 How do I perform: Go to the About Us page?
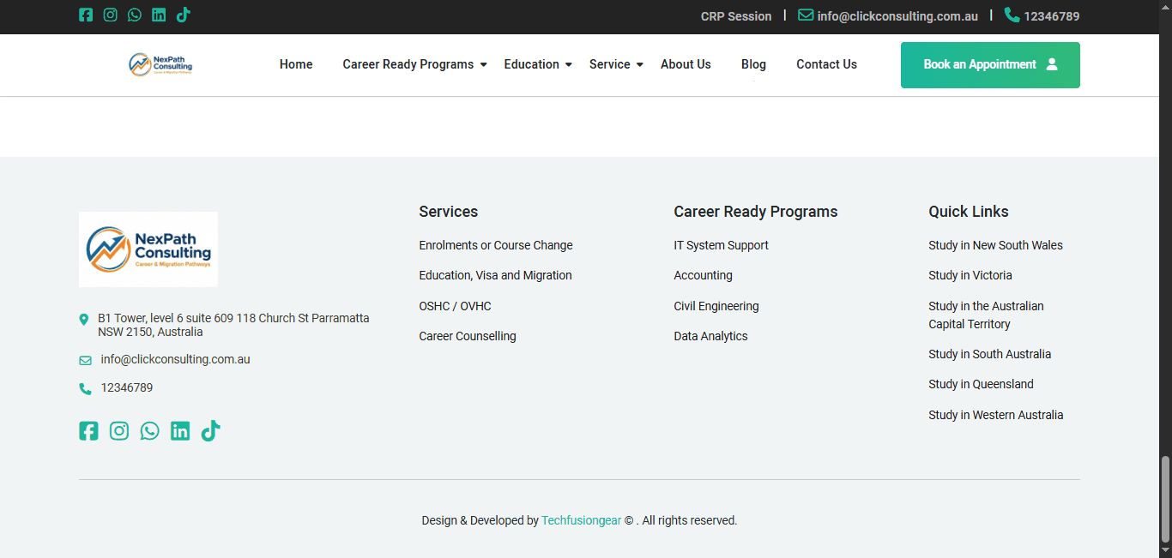coord(686,64)
